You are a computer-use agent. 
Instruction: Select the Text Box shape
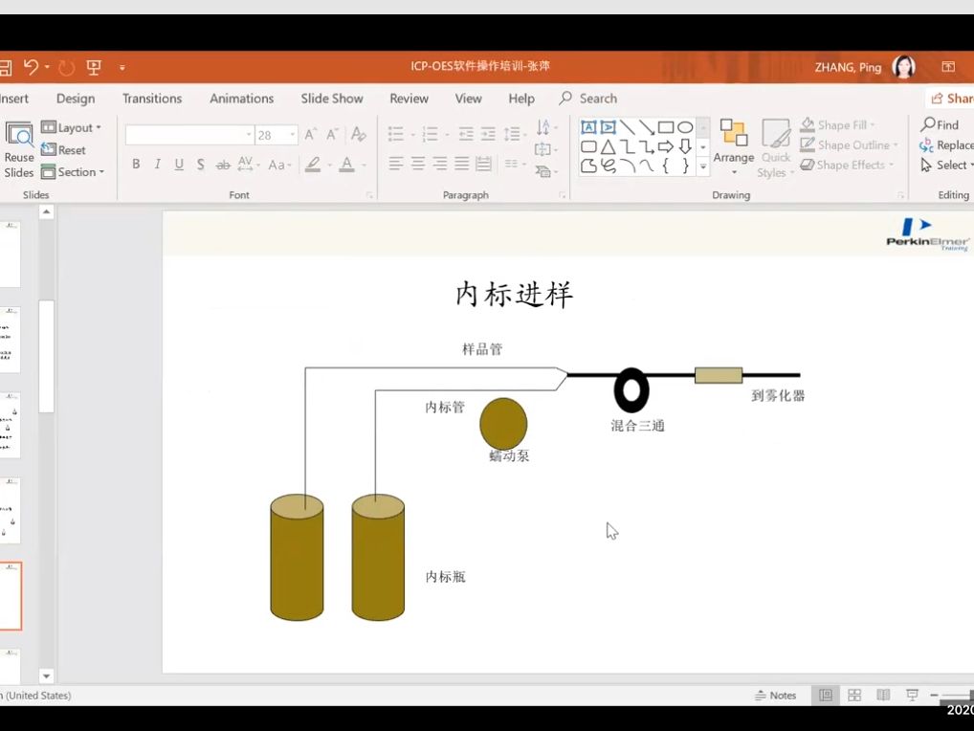coord(588,127)
